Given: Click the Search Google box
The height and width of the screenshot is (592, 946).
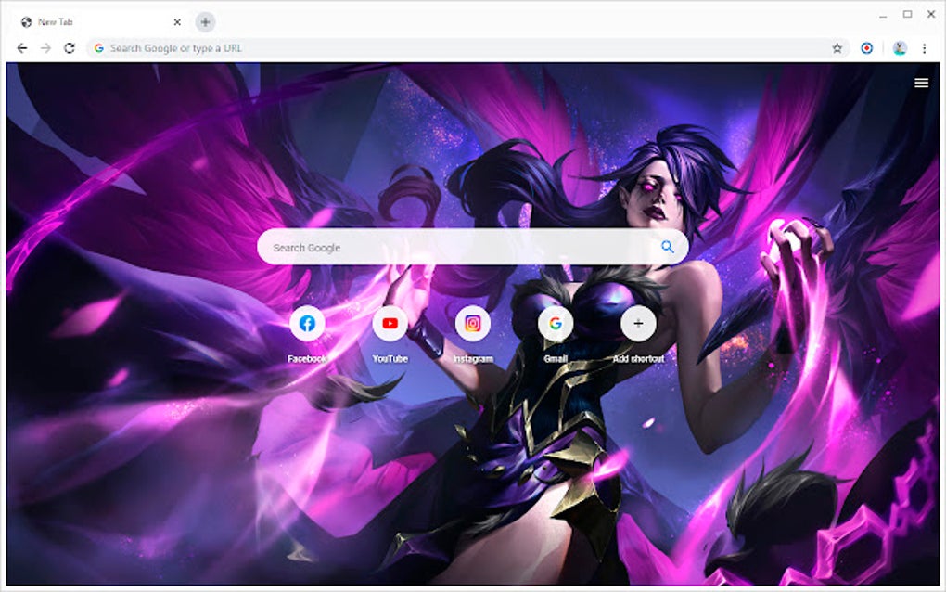Looking at the screenshot, I should (x=472, y=247).
